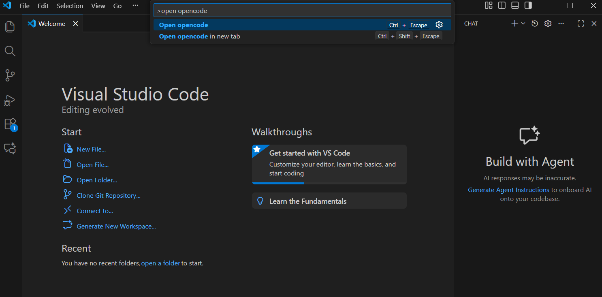Click the command palette input field
Viewport: 602px width, 297px height.
pos(302,11)
